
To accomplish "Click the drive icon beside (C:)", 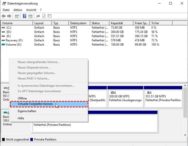I will click(3, 28).
